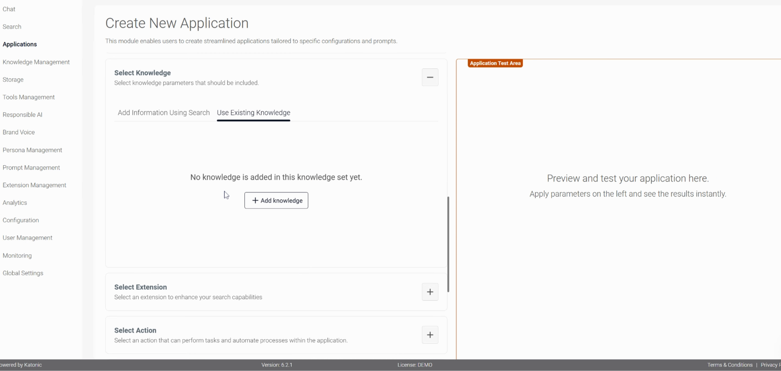
Task: Open the Search section in the sidebar
Action: coord(12,26)
